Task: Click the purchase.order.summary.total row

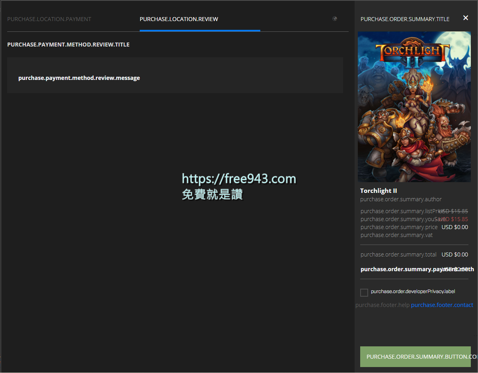Action: coord(398,254)
